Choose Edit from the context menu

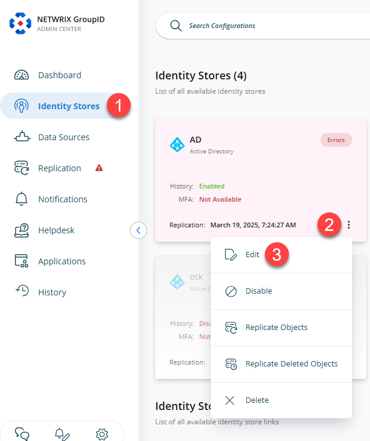[x=281, y=255]
